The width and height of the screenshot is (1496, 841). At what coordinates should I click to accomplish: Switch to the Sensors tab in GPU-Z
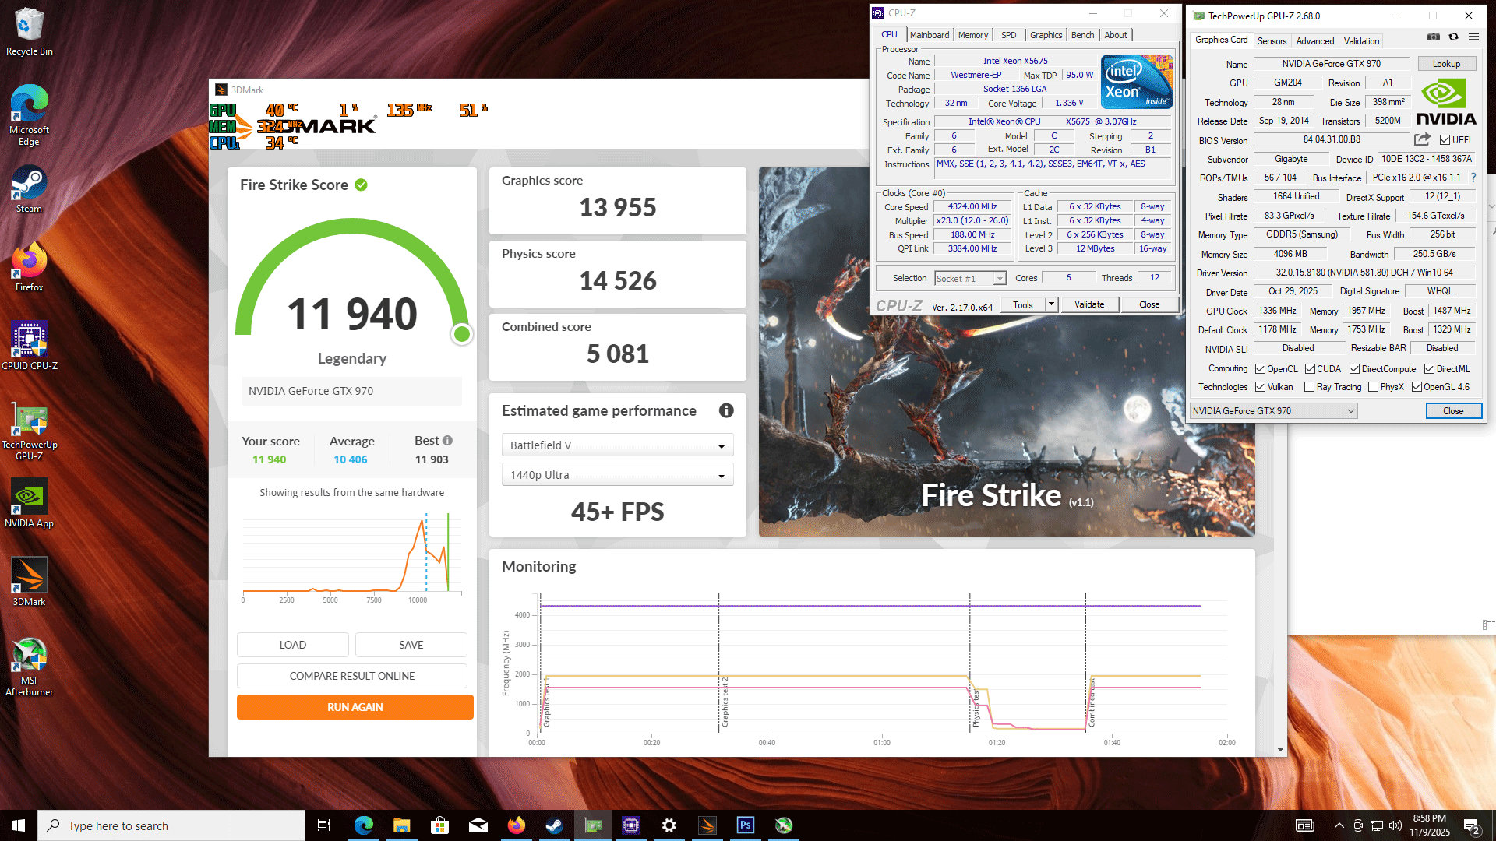tap(1272, 41)
